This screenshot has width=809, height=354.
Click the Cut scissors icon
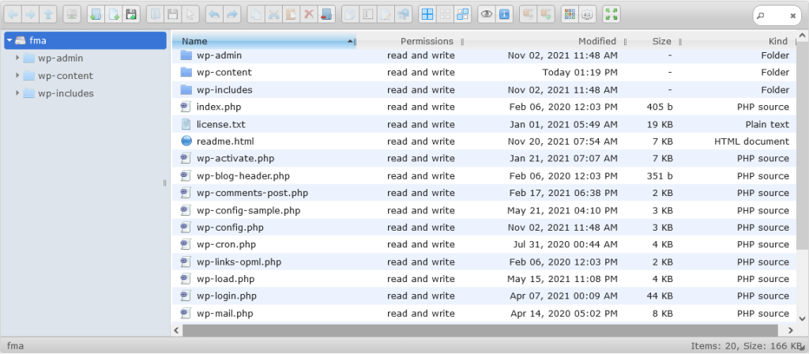click(x=273, y=14)
